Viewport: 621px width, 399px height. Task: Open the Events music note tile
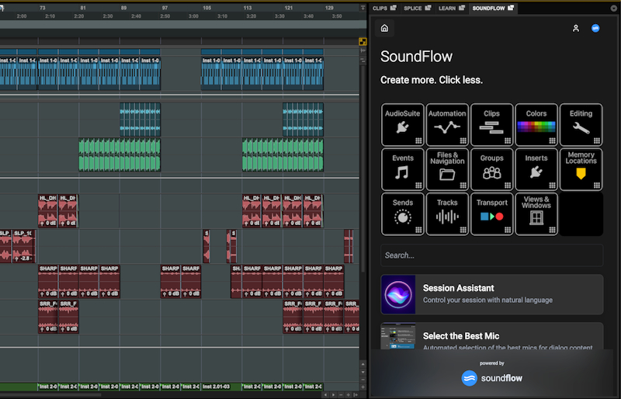(402, 169)
